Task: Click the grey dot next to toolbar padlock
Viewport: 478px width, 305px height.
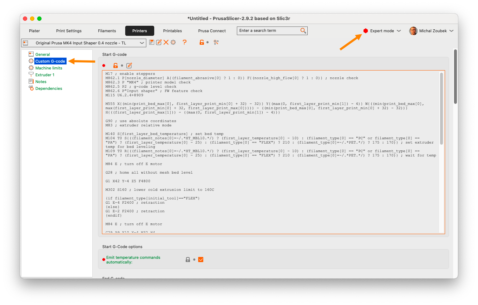Action: pos(208,42)
